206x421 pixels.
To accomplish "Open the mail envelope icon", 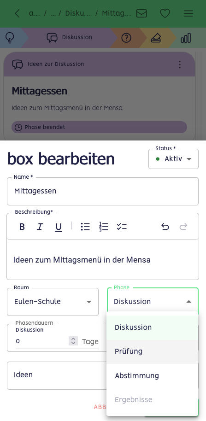I will [x=141, y=13].
